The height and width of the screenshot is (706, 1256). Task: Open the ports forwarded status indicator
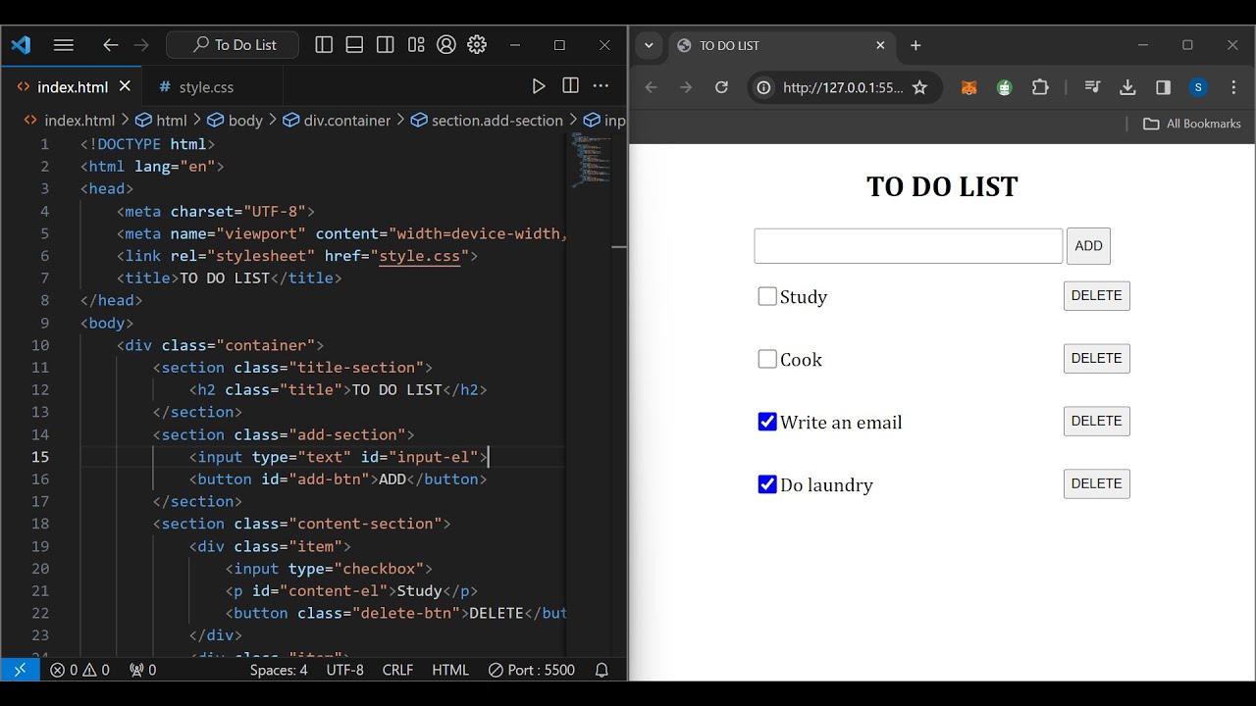coord(143,671)
